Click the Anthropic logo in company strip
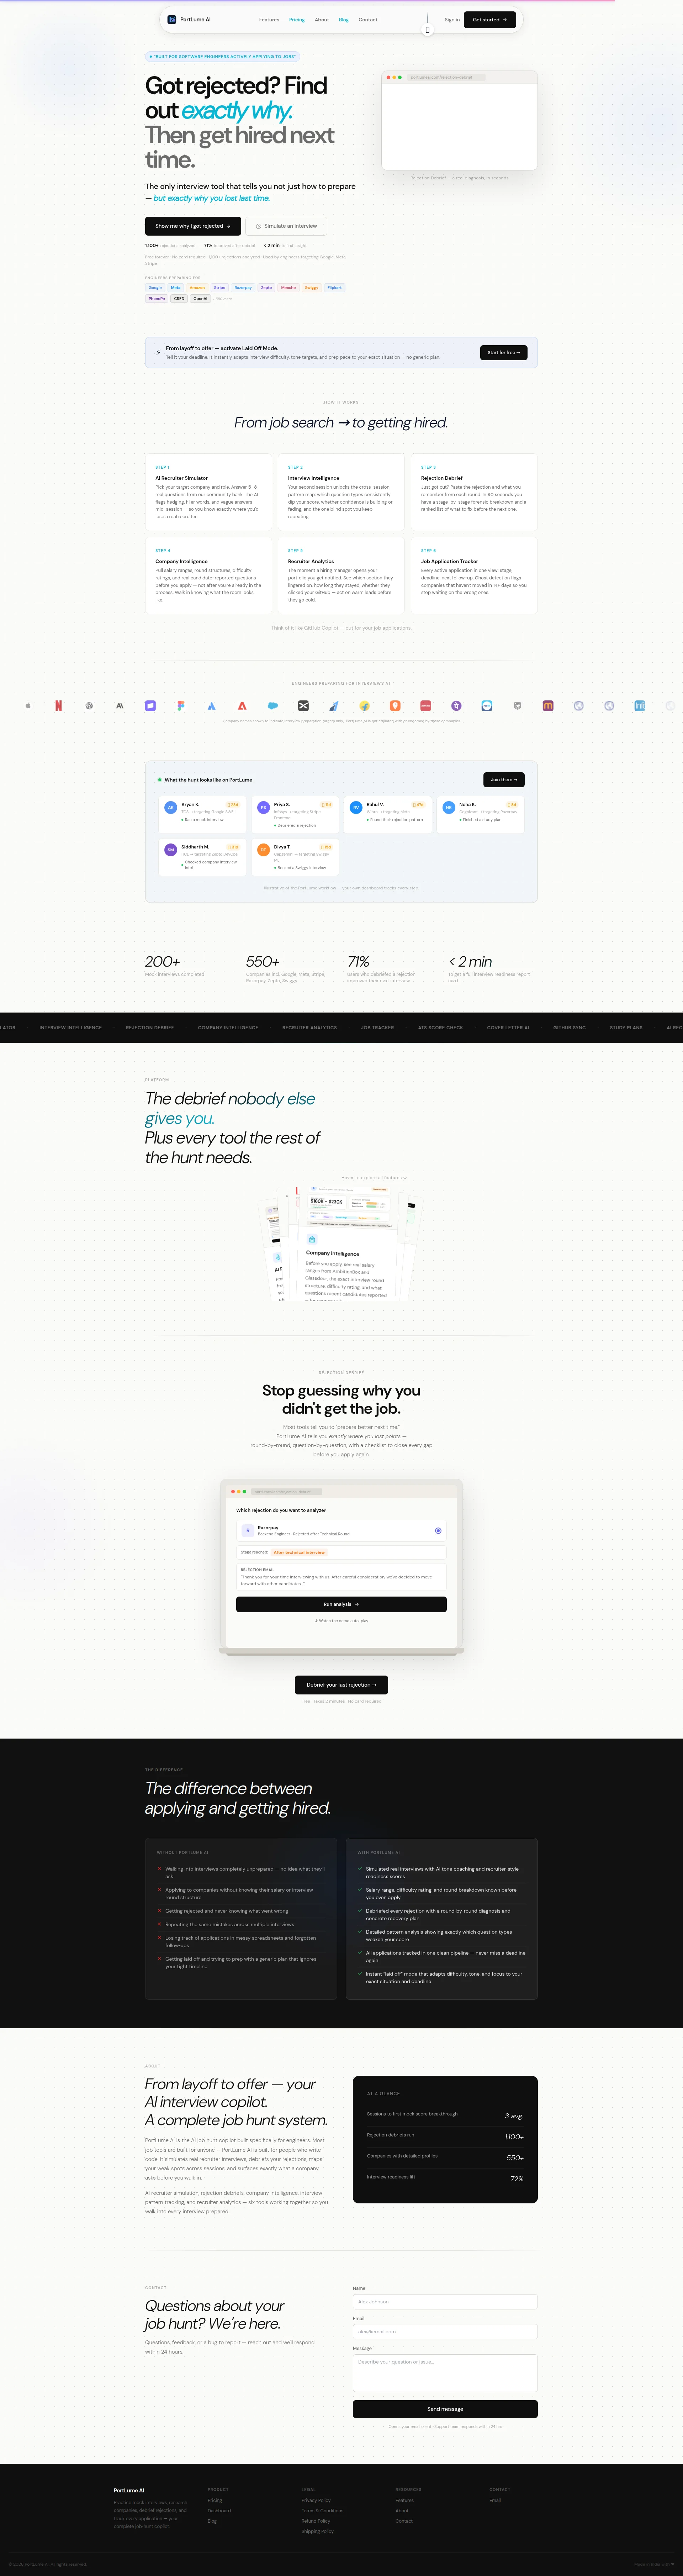Viewport: 683px width, 2576px height. pyautogui.click(x=119, y=706)
